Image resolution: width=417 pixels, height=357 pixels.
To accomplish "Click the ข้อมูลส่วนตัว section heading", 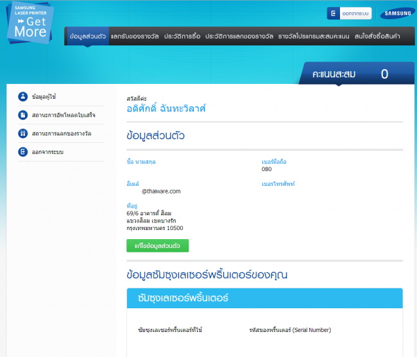I will pos(155,135).
